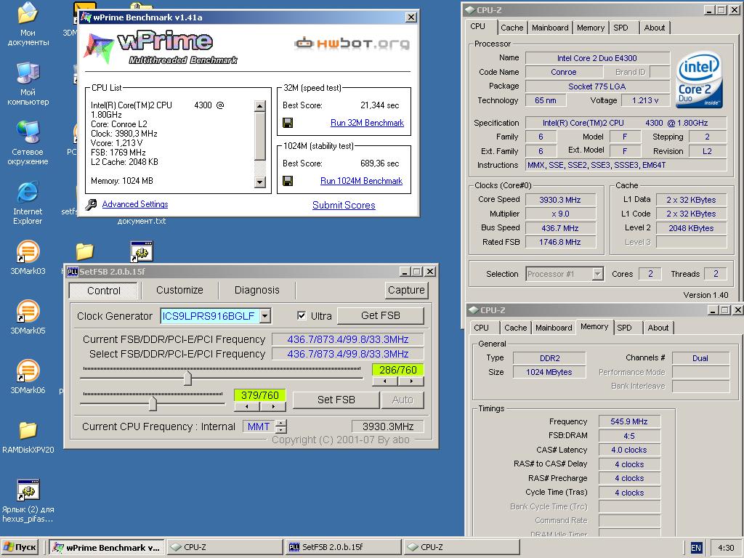Click the HWBOT.org logo in wPrime
Screen dimensions: 744x558
pos(352,43)
